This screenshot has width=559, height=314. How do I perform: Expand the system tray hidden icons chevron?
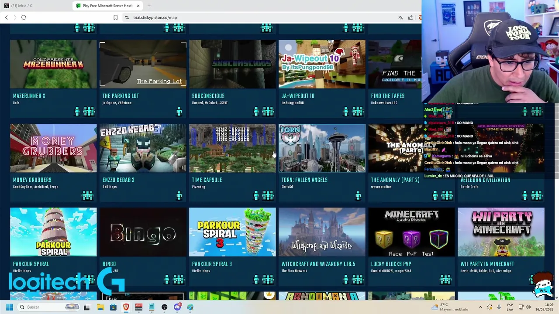click(480, 307)
